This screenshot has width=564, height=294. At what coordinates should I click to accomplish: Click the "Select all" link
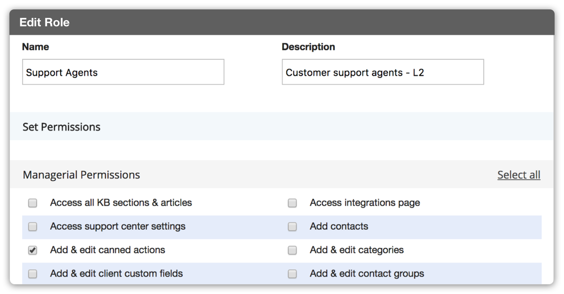pos(518,174)
